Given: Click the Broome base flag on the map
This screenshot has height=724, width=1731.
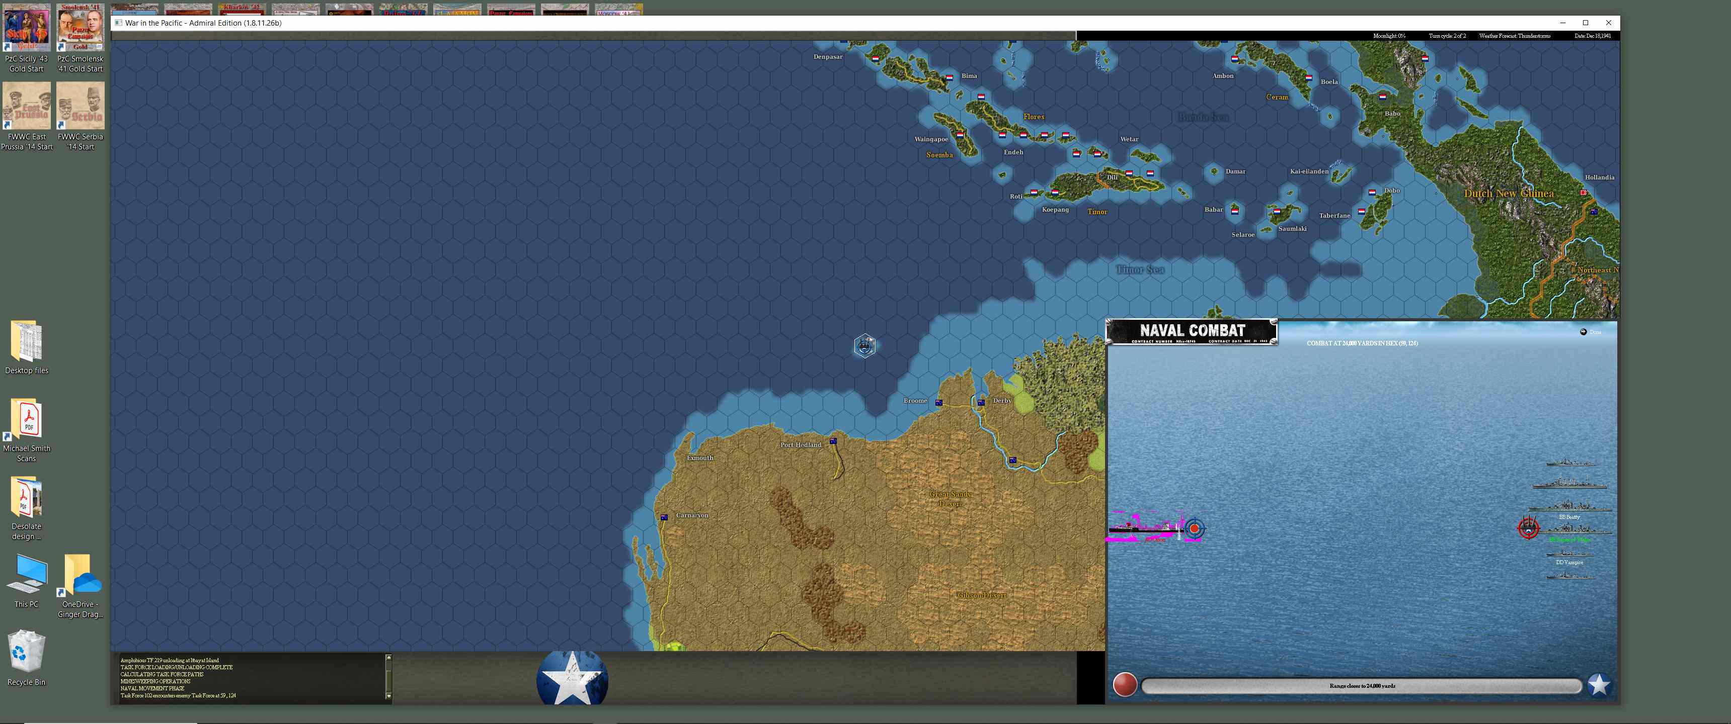Looking at the screenshot, I should click(939, 403).
